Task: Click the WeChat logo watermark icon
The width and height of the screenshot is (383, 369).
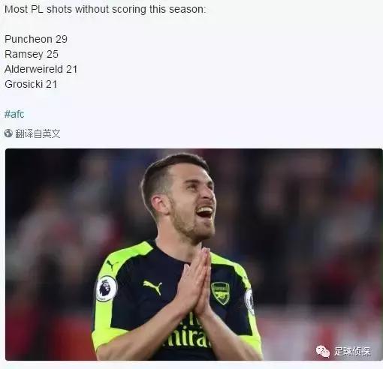Action: point(323,351)
